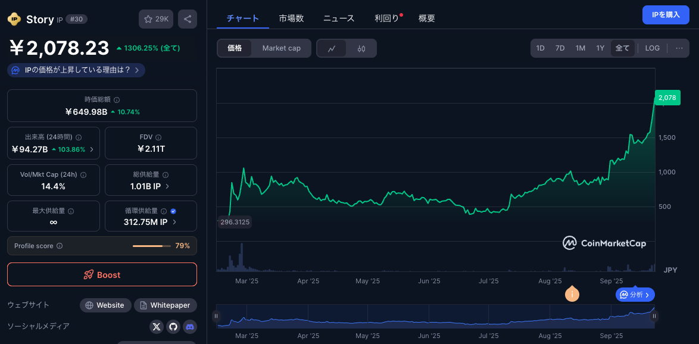Screen dimensions: 699x344
Task: Click the ¥2,078.23 price value
Action: pos(60,48)
